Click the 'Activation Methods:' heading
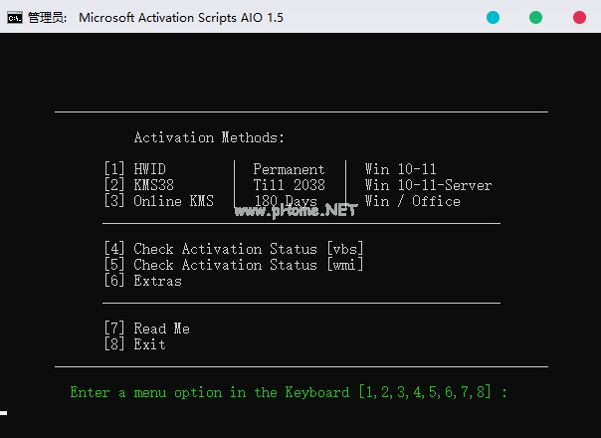 (x=209, y=137)
